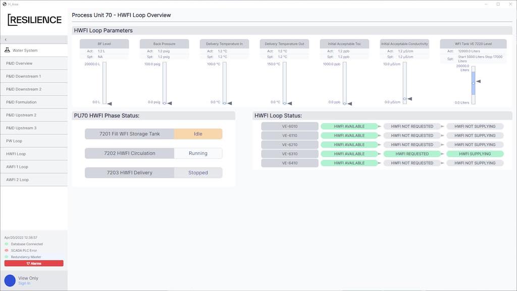Select the VE-6010 loop row label
This screenshot has width=517, height=291.
[x=290, y=126]
